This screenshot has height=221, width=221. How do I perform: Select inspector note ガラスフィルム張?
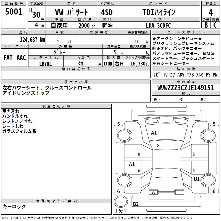(19, 131)
